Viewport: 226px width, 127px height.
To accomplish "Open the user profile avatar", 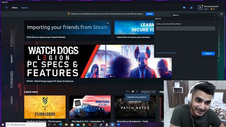I will (x=200, y=7).
